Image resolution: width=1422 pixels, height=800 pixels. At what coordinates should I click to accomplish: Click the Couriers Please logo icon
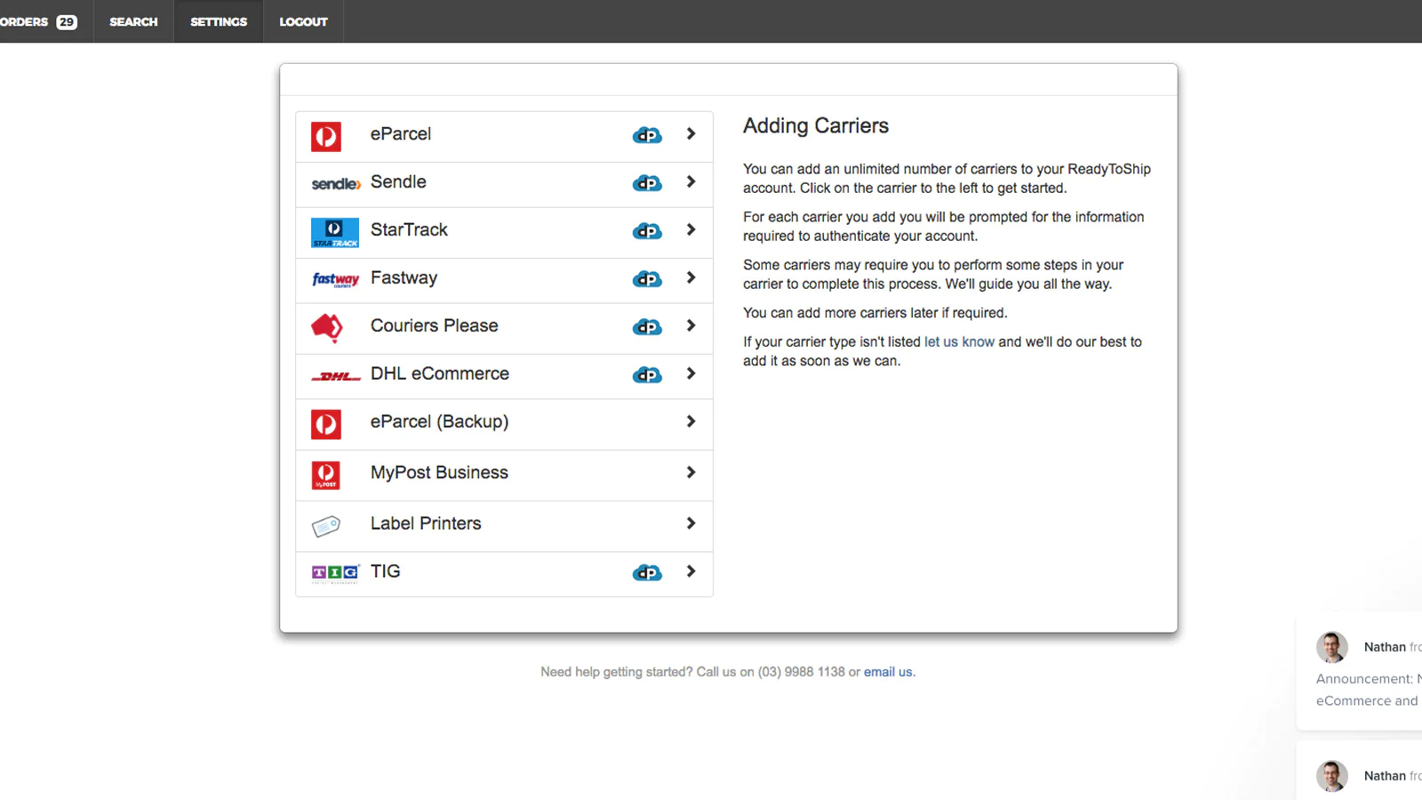tap(327, 327)
